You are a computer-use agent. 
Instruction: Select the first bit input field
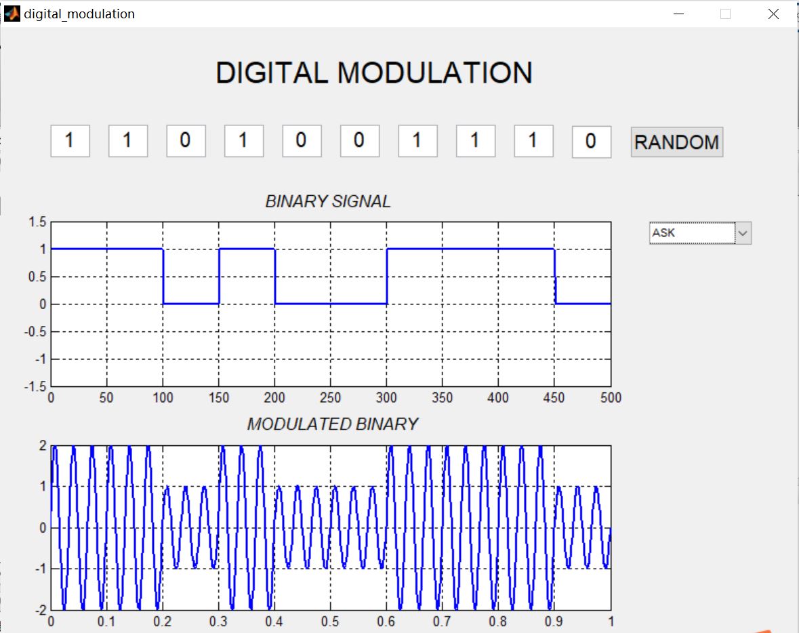(x=70, y=141)
